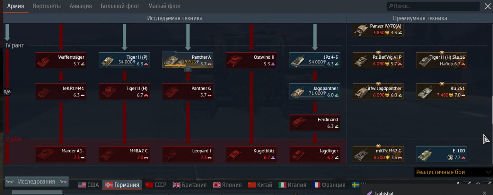Open the Вертолёты tab
Viewport: 493px width, 195px height.
pyautogui.click(x=47, y=6)
